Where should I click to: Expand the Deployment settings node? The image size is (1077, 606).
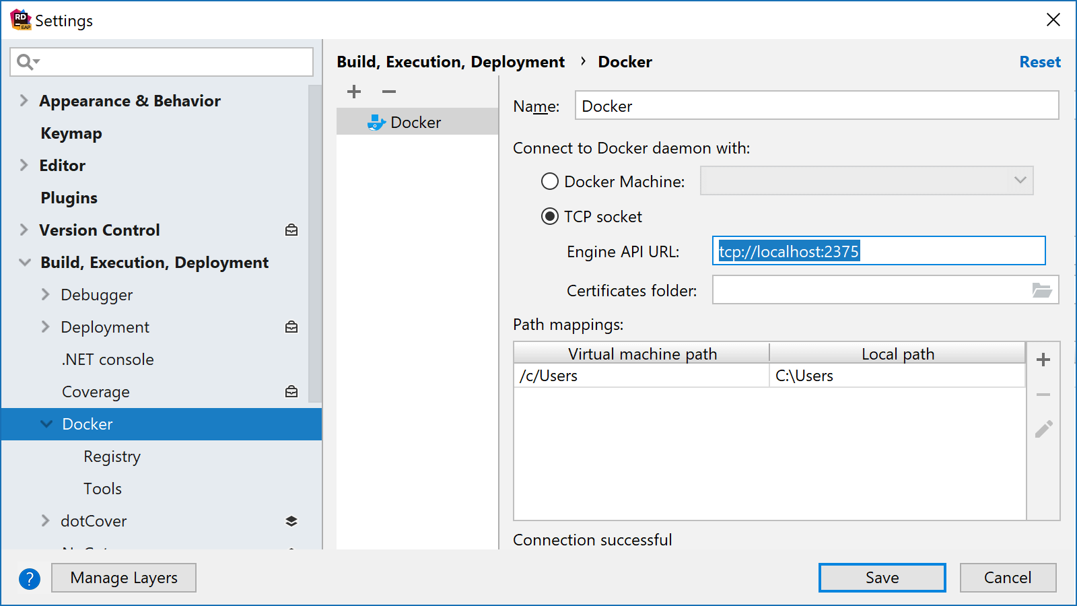(45, 327)
